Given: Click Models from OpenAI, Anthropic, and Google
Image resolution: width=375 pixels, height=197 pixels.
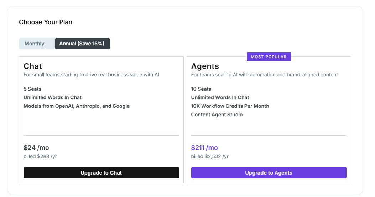Looking at the screenshot, I should (x=77, y=106).
